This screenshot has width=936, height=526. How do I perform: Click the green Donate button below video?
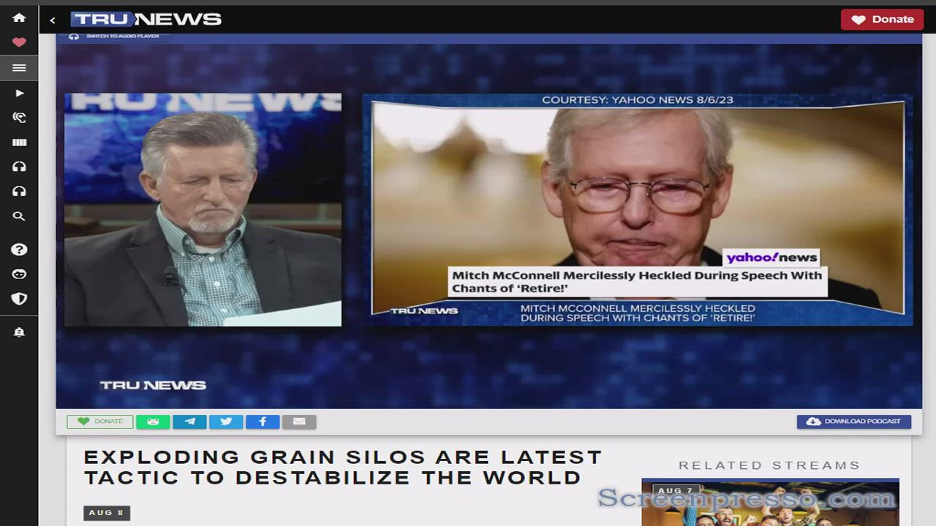tap(100, 422)
